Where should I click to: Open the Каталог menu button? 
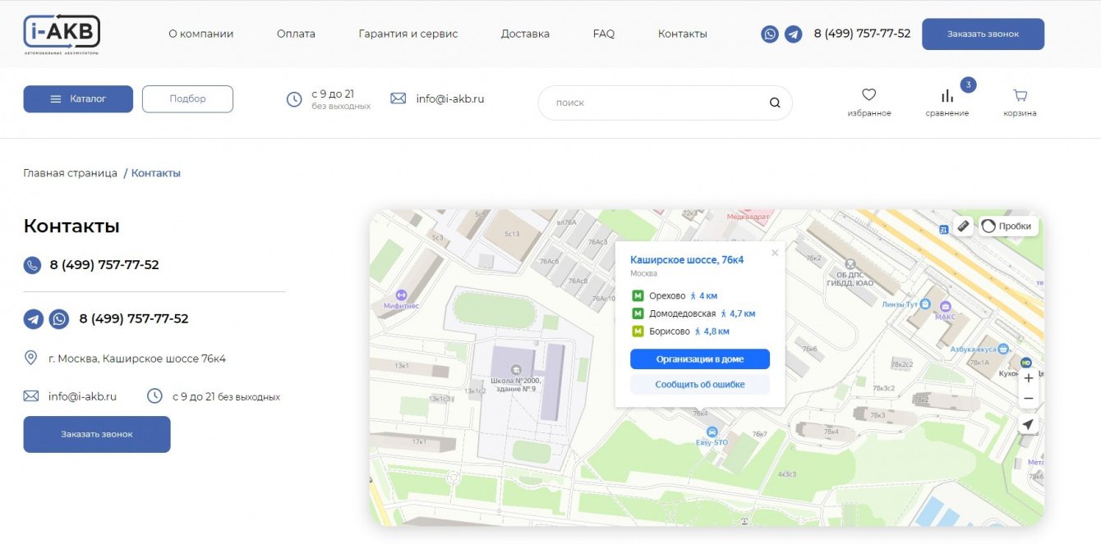(78, 99)
